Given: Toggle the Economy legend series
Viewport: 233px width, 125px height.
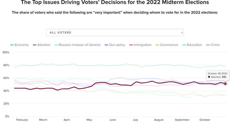Looking at the screenshot, I should pyautogui.click(x=19, y=45).
